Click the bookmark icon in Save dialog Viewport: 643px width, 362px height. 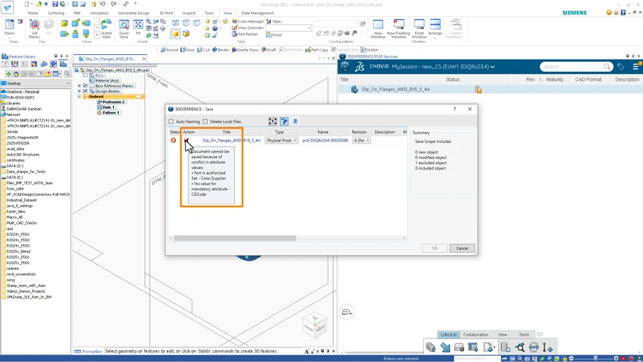tap(295, 121)
